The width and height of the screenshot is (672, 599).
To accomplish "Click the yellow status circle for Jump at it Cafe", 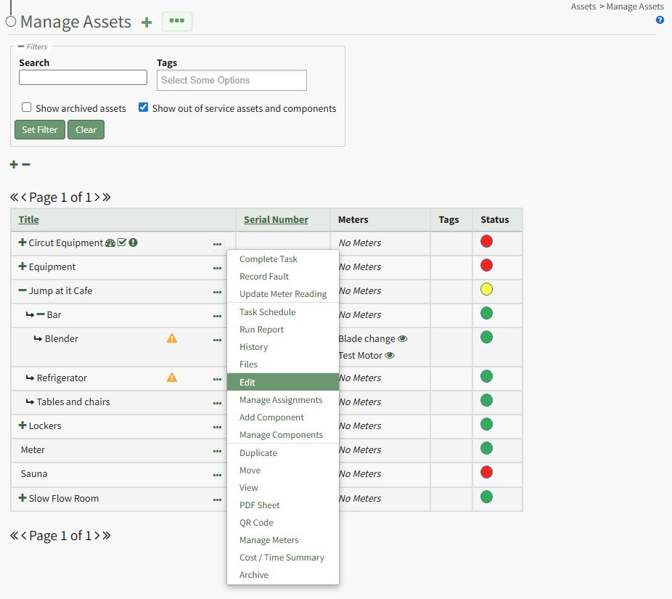I will click(486, 290).
